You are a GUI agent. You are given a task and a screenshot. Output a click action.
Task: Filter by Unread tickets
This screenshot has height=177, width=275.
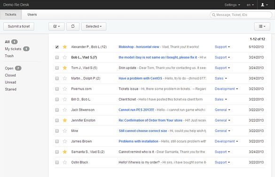tap(10, 82)
